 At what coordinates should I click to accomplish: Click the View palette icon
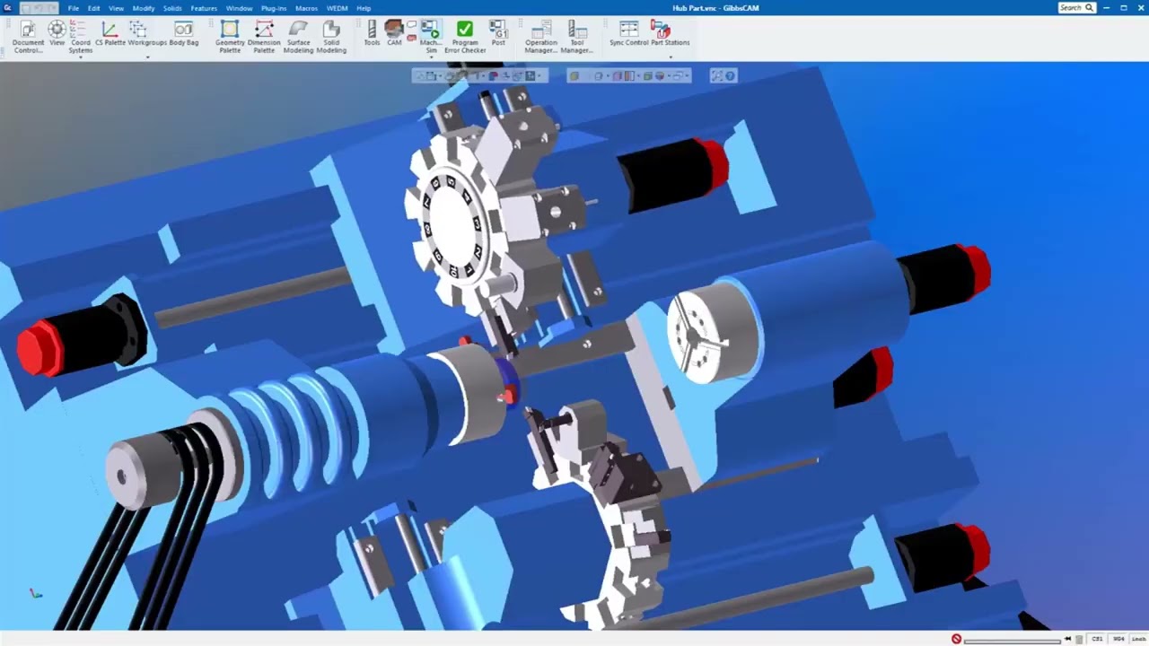57,34
